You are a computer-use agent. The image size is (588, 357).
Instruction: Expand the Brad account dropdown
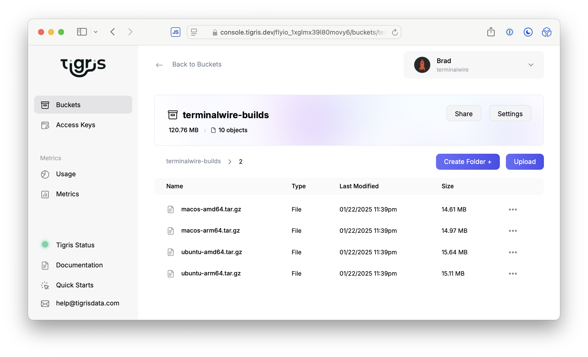tap(531, 64)
